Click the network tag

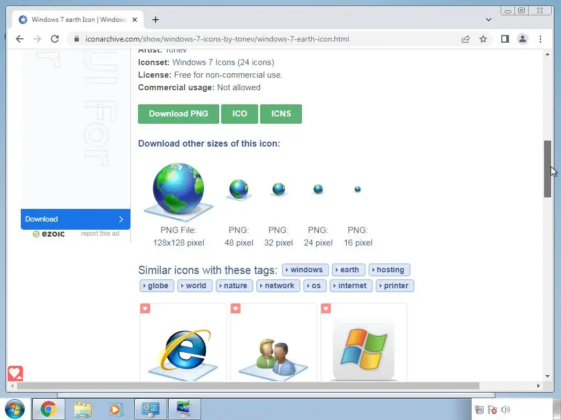click(278, 285)
